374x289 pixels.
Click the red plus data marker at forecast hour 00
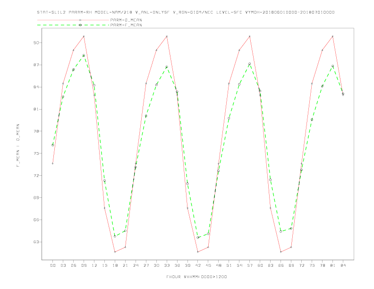53,163
